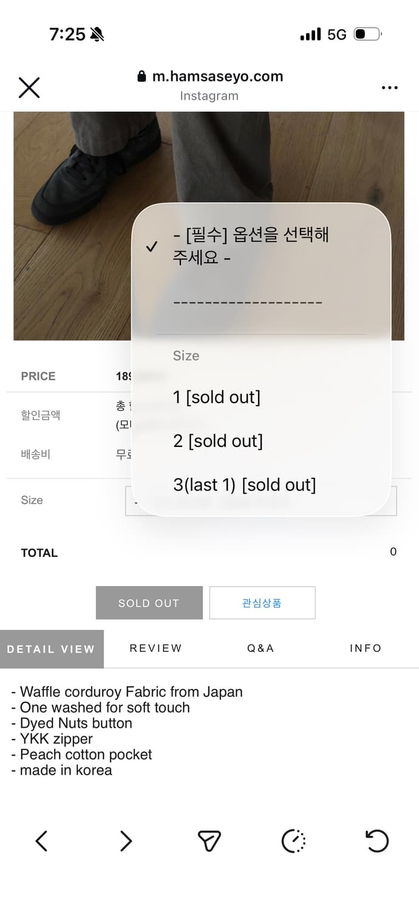Tap the back navigation arrow
The width and height of the screenshot is (419, 912).
click(x=41, y=841)
